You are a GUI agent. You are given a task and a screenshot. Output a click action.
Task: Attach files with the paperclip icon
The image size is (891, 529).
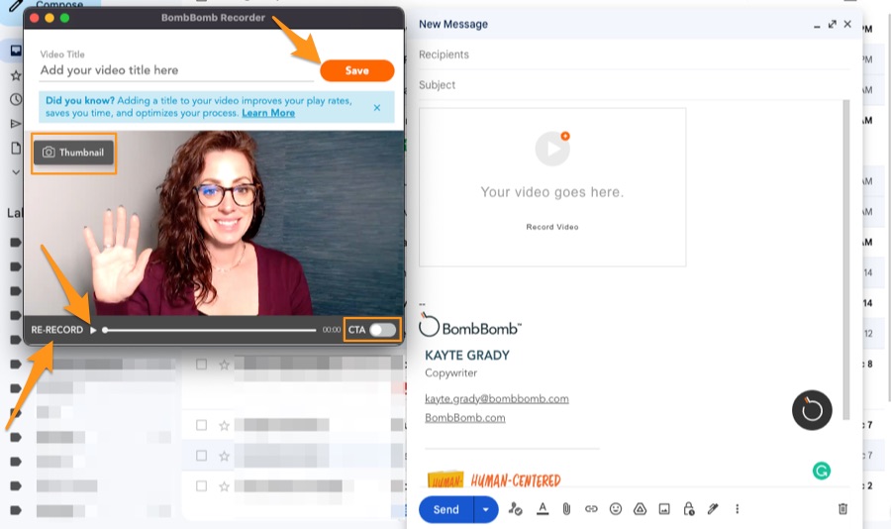(x=566, y=509)
